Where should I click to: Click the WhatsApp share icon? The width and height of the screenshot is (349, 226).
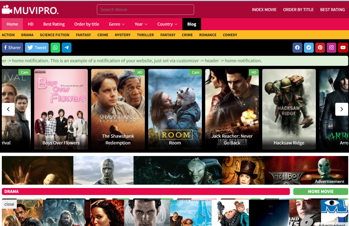(x=55, y=48)
